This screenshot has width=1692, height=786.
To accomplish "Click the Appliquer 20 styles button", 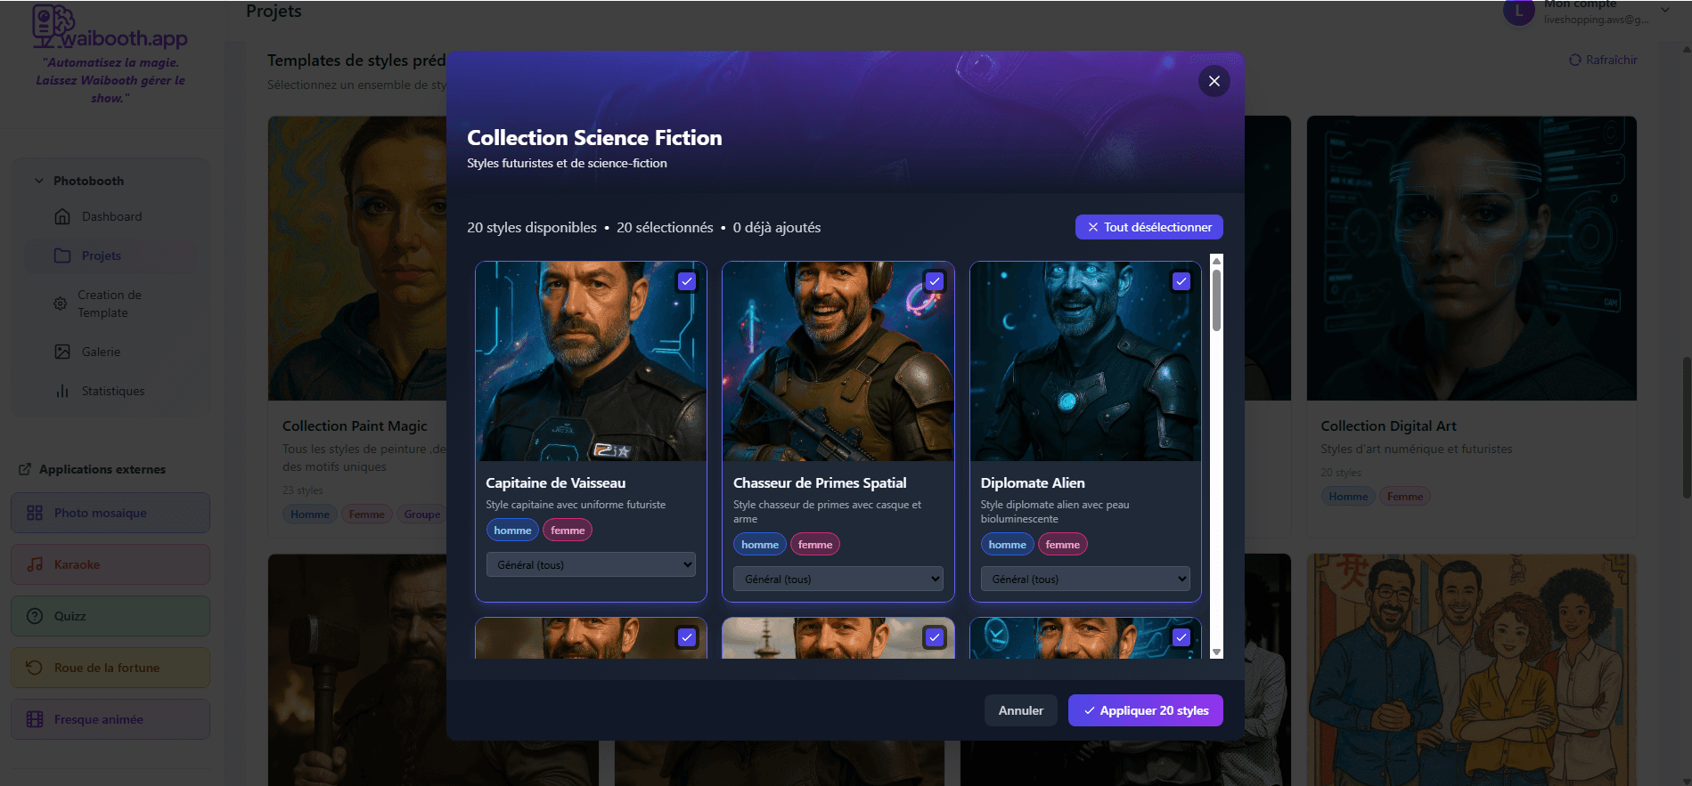I will pyautogui.click(x=1145, y=710).
